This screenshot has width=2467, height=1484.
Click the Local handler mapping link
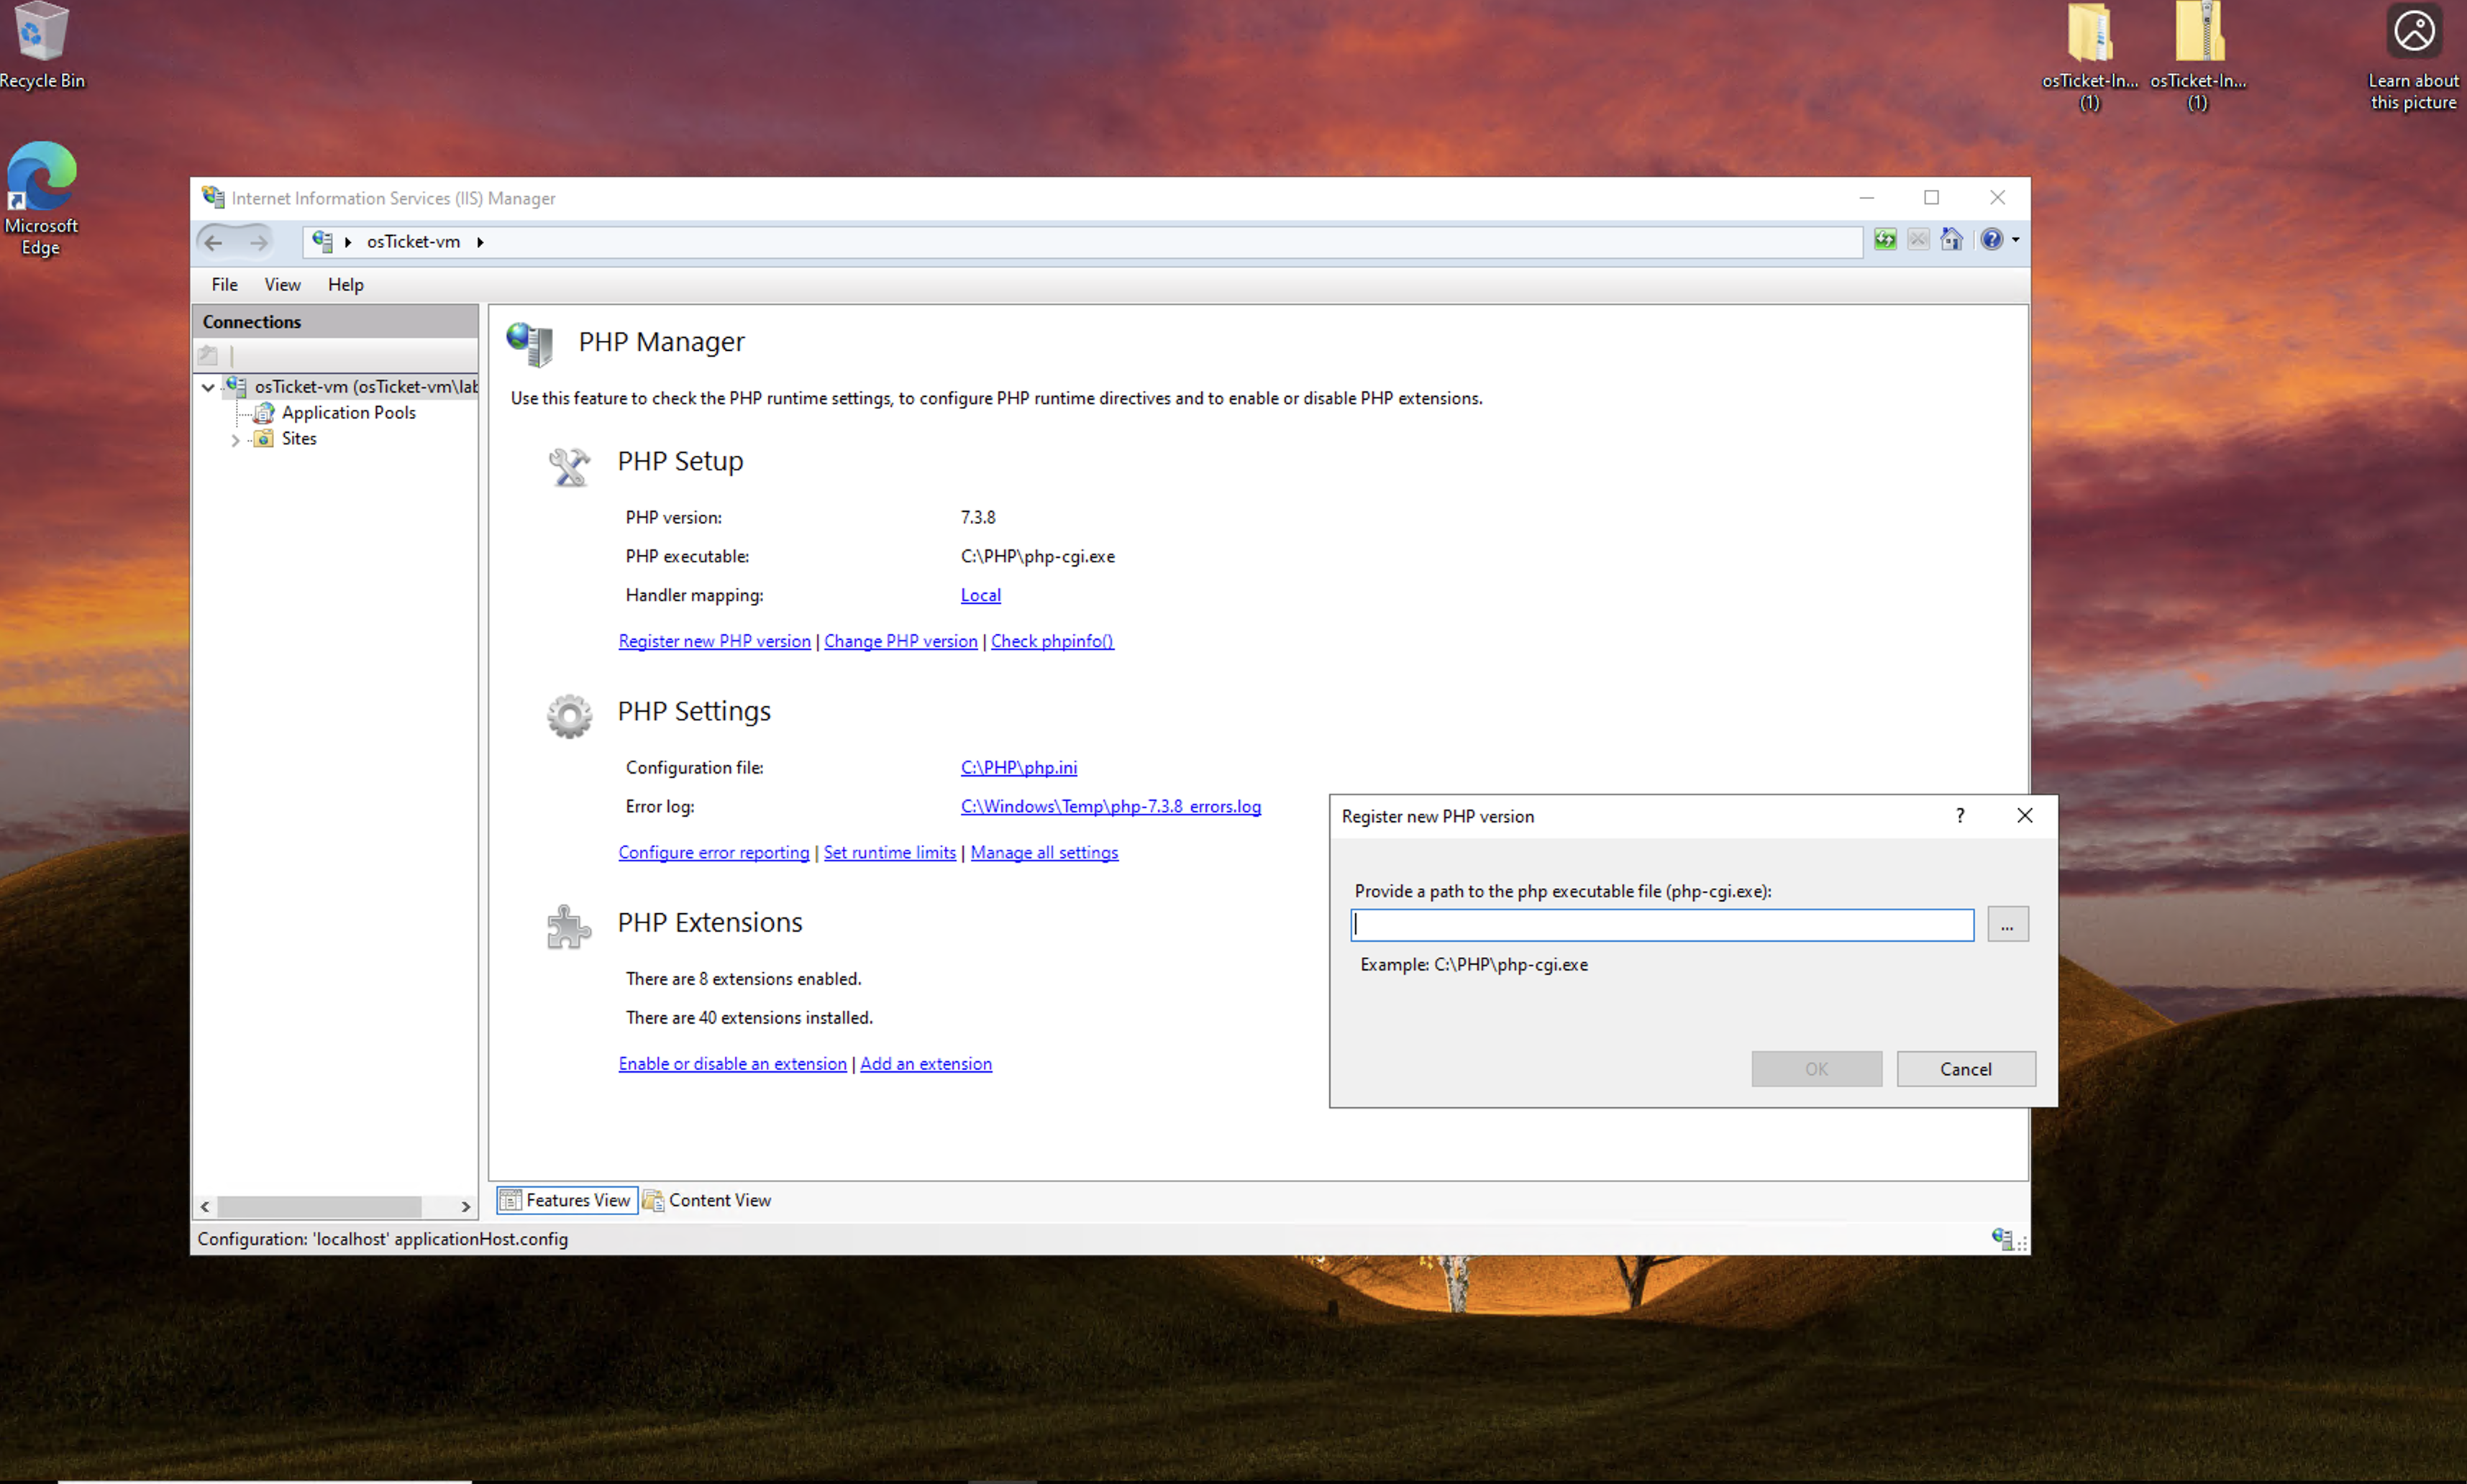(x=980, y=595)
